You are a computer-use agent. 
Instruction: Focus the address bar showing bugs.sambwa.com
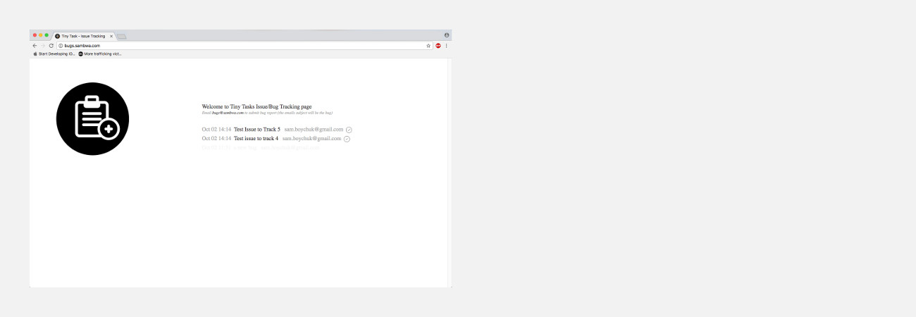pyautogui.click(x=245, y=45)
